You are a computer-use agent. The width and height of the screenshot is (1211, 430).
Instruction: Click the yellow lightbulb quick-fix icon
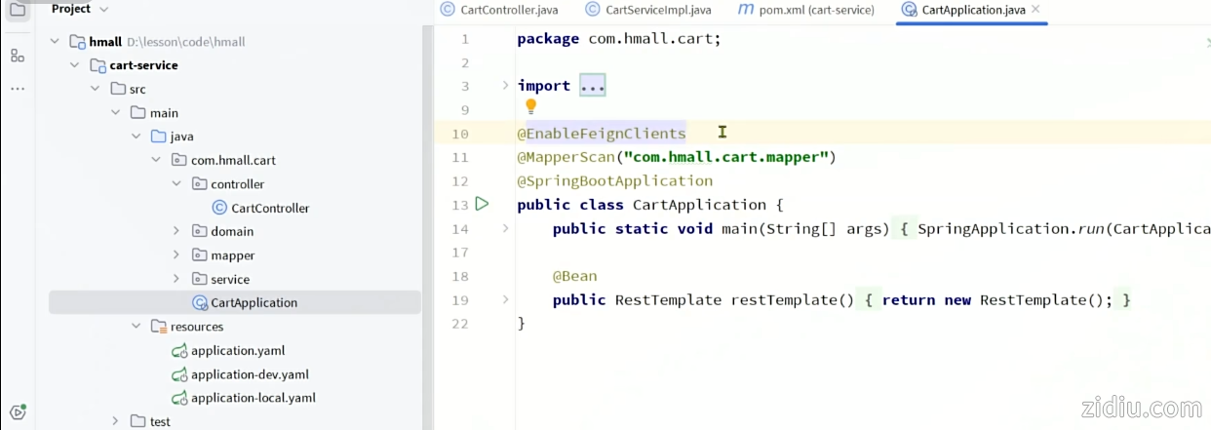click(530, 106)
